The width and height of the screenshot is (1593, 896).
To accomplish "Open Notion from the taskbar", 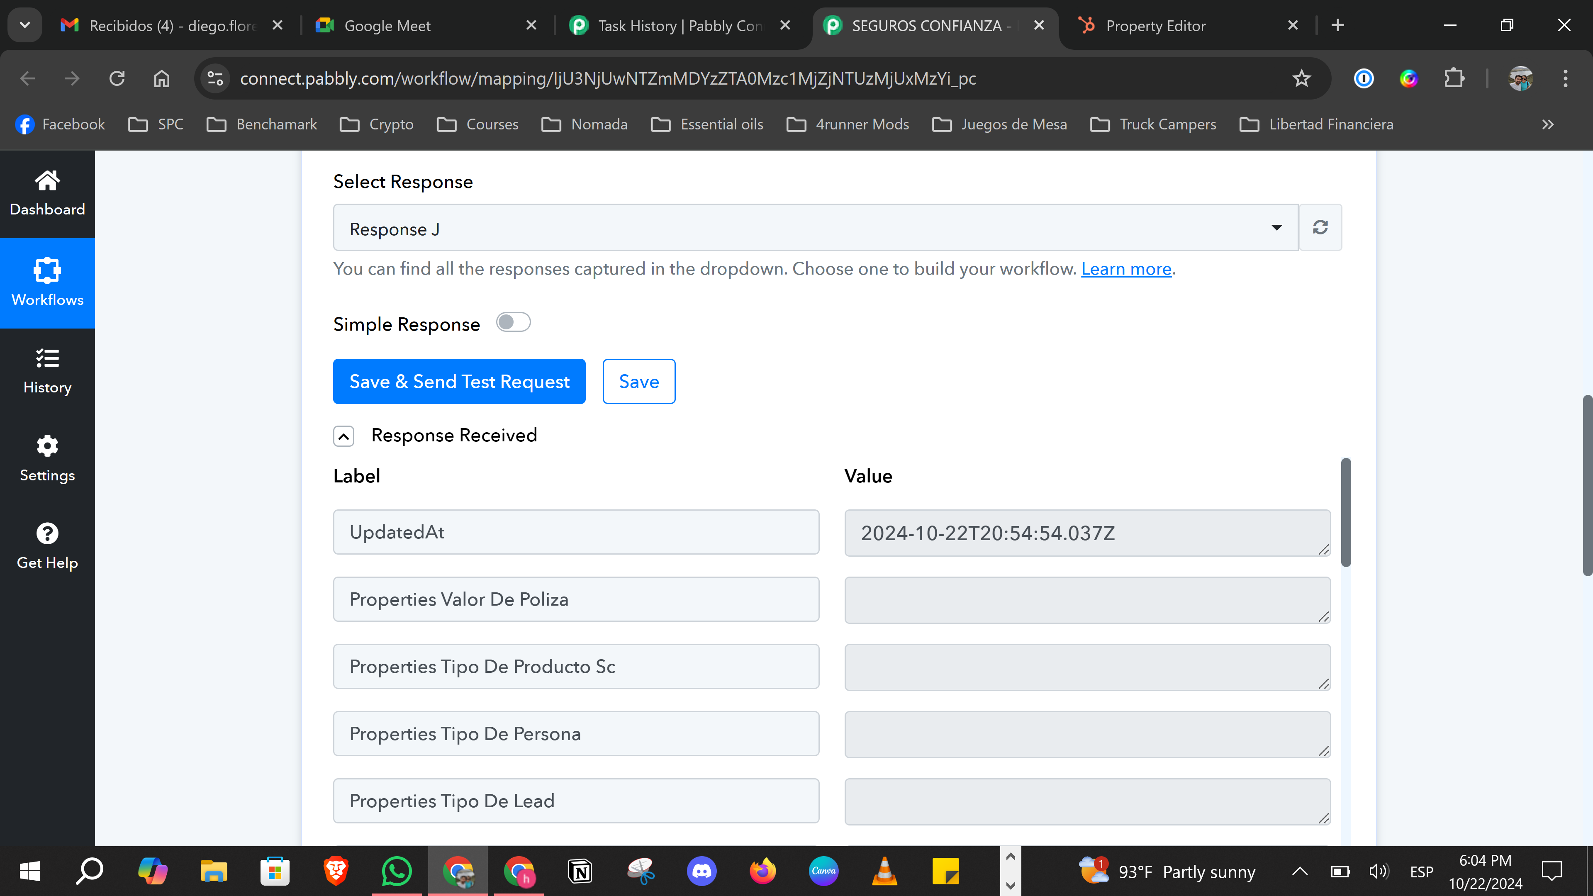I will tap(580, 871).
